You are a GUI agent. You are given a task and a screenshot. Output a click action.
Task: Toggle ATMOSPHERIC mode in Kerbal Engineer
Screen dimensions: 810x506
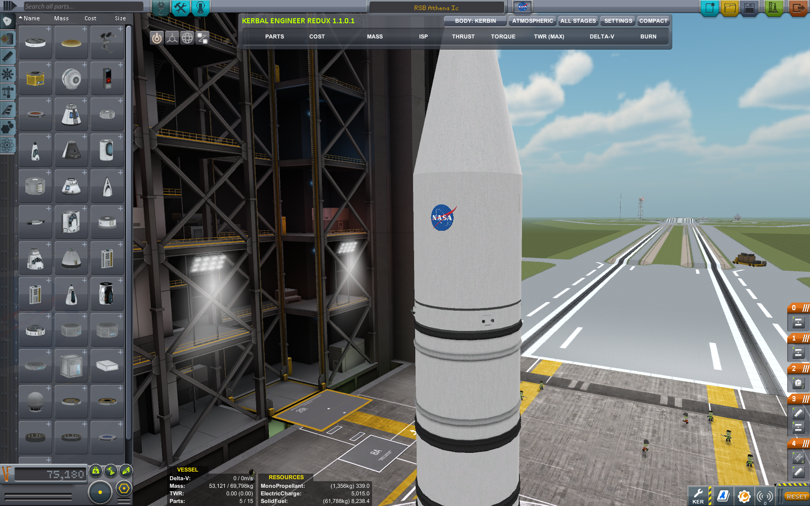pyautogui.click(x=532, y=21)
